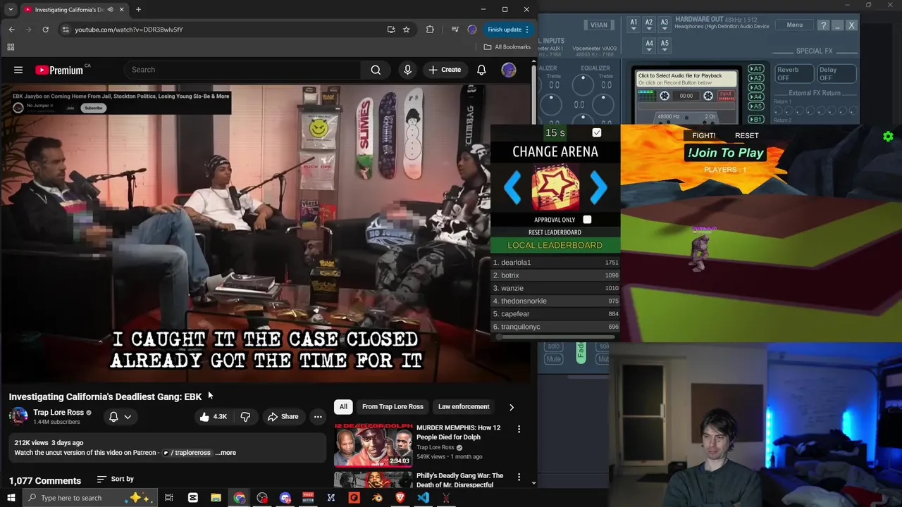Open Chrome apps grid in bookmarks bar
Screen dimensions: 902x507
coord(11,47)
